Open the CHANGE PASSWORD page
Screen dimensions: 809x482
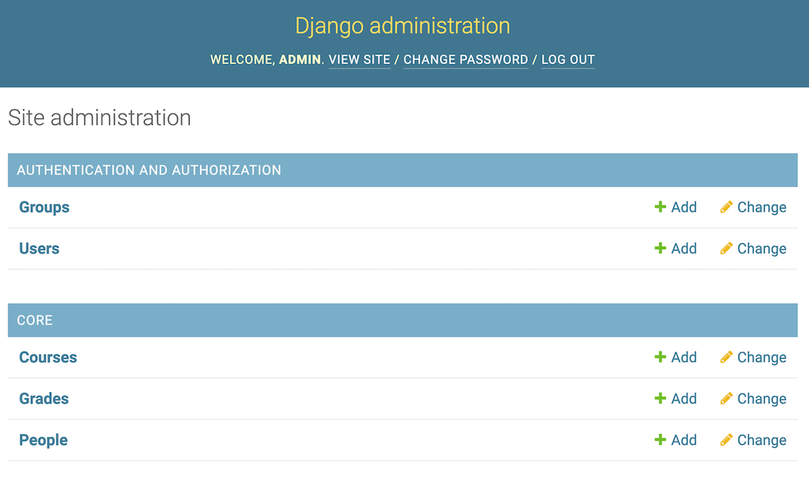point(466,59)
